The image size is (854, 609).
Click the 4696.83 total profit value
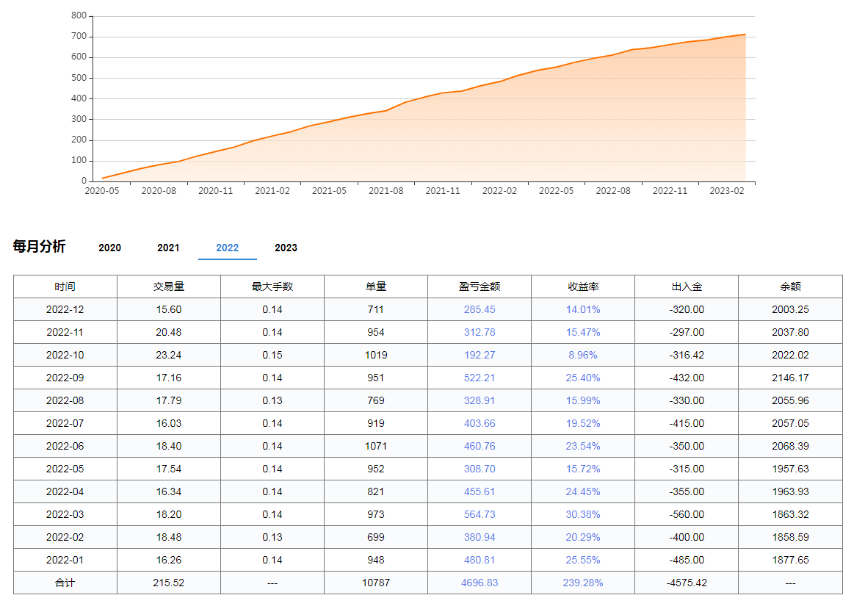click(478, 583)
